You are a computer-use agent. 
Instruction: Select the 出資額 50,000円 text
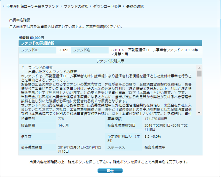click(31, 38)
